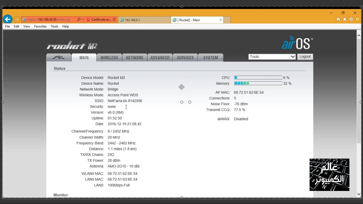
Task: Switch to the 192.168.0.1 browser tab
Action: (x=144, y=20)
